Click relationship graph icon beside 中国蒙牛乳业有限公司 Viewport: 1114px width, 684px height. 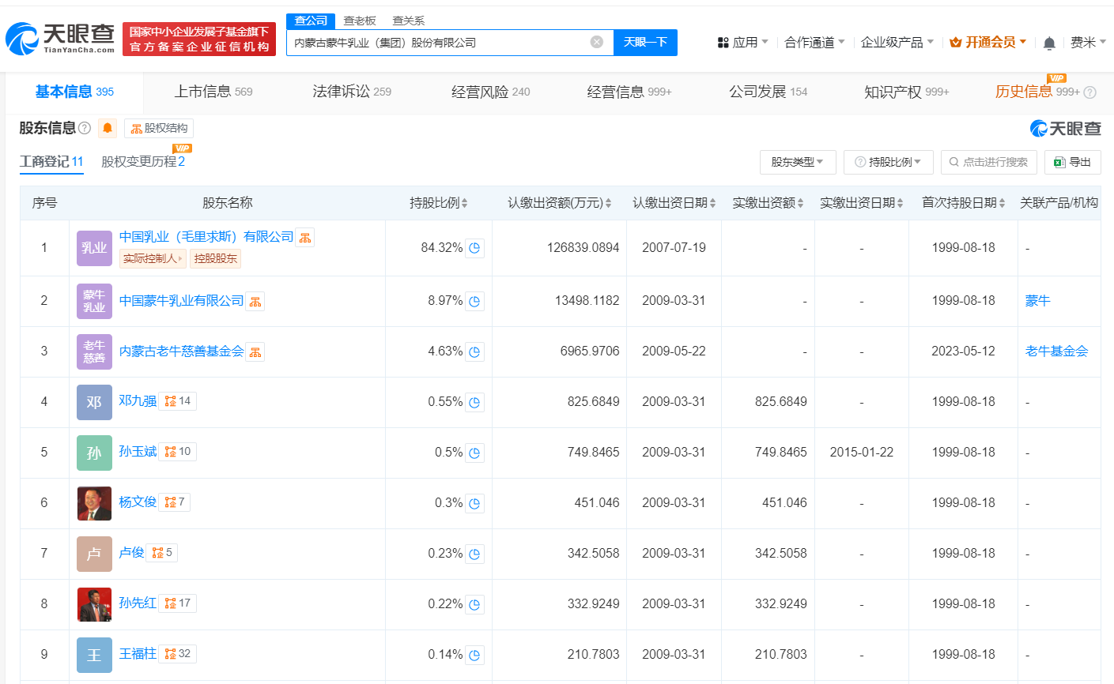(255, 301)
